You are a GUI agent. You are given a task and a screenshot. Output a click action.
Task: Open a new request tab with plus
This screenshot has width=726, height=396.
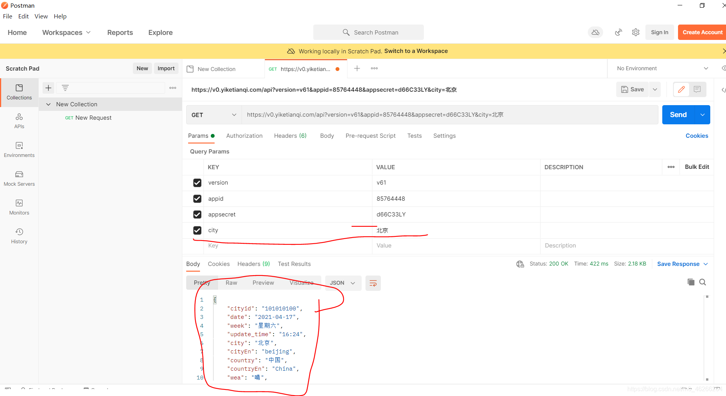point(357,68)
